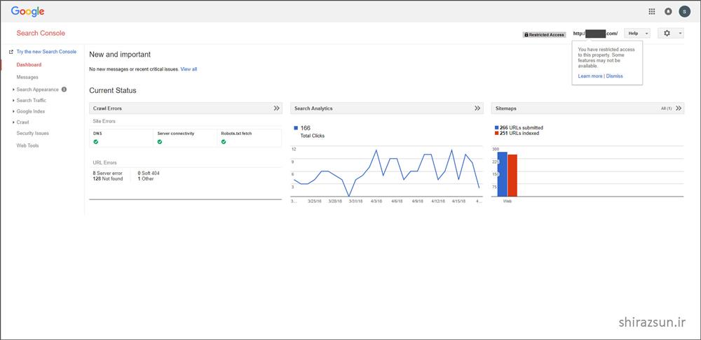The width and height of the screenshot is (701, 340).
Task: Click the Search Analytics panel title
Action: 313,108
